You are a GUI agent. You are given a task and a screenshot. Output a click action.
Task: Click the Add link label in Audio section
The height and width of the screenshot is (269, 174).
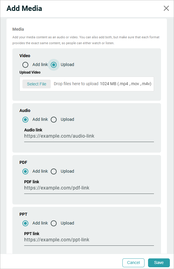point(40,119)
